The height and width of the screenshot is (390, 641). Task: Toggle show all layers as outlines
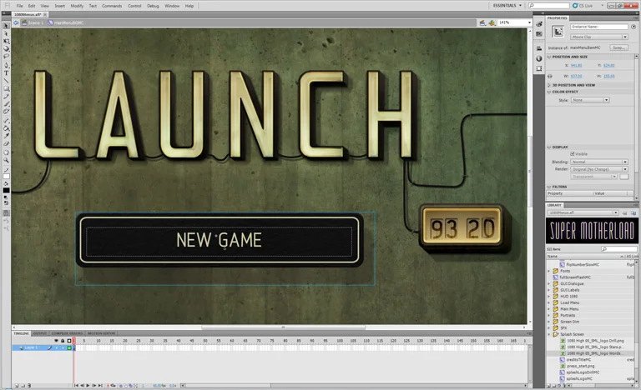pyautogui.click(x=69, y=341)
